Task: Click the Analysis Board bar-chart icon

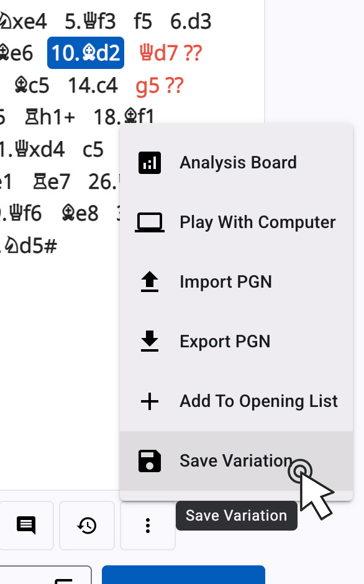Action: (149, 162)
